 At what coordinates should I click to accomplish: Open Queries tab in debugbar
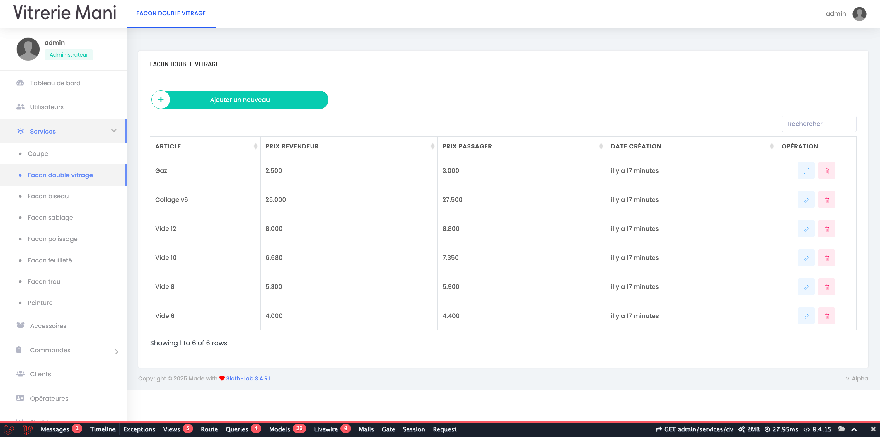pos(243,429)
